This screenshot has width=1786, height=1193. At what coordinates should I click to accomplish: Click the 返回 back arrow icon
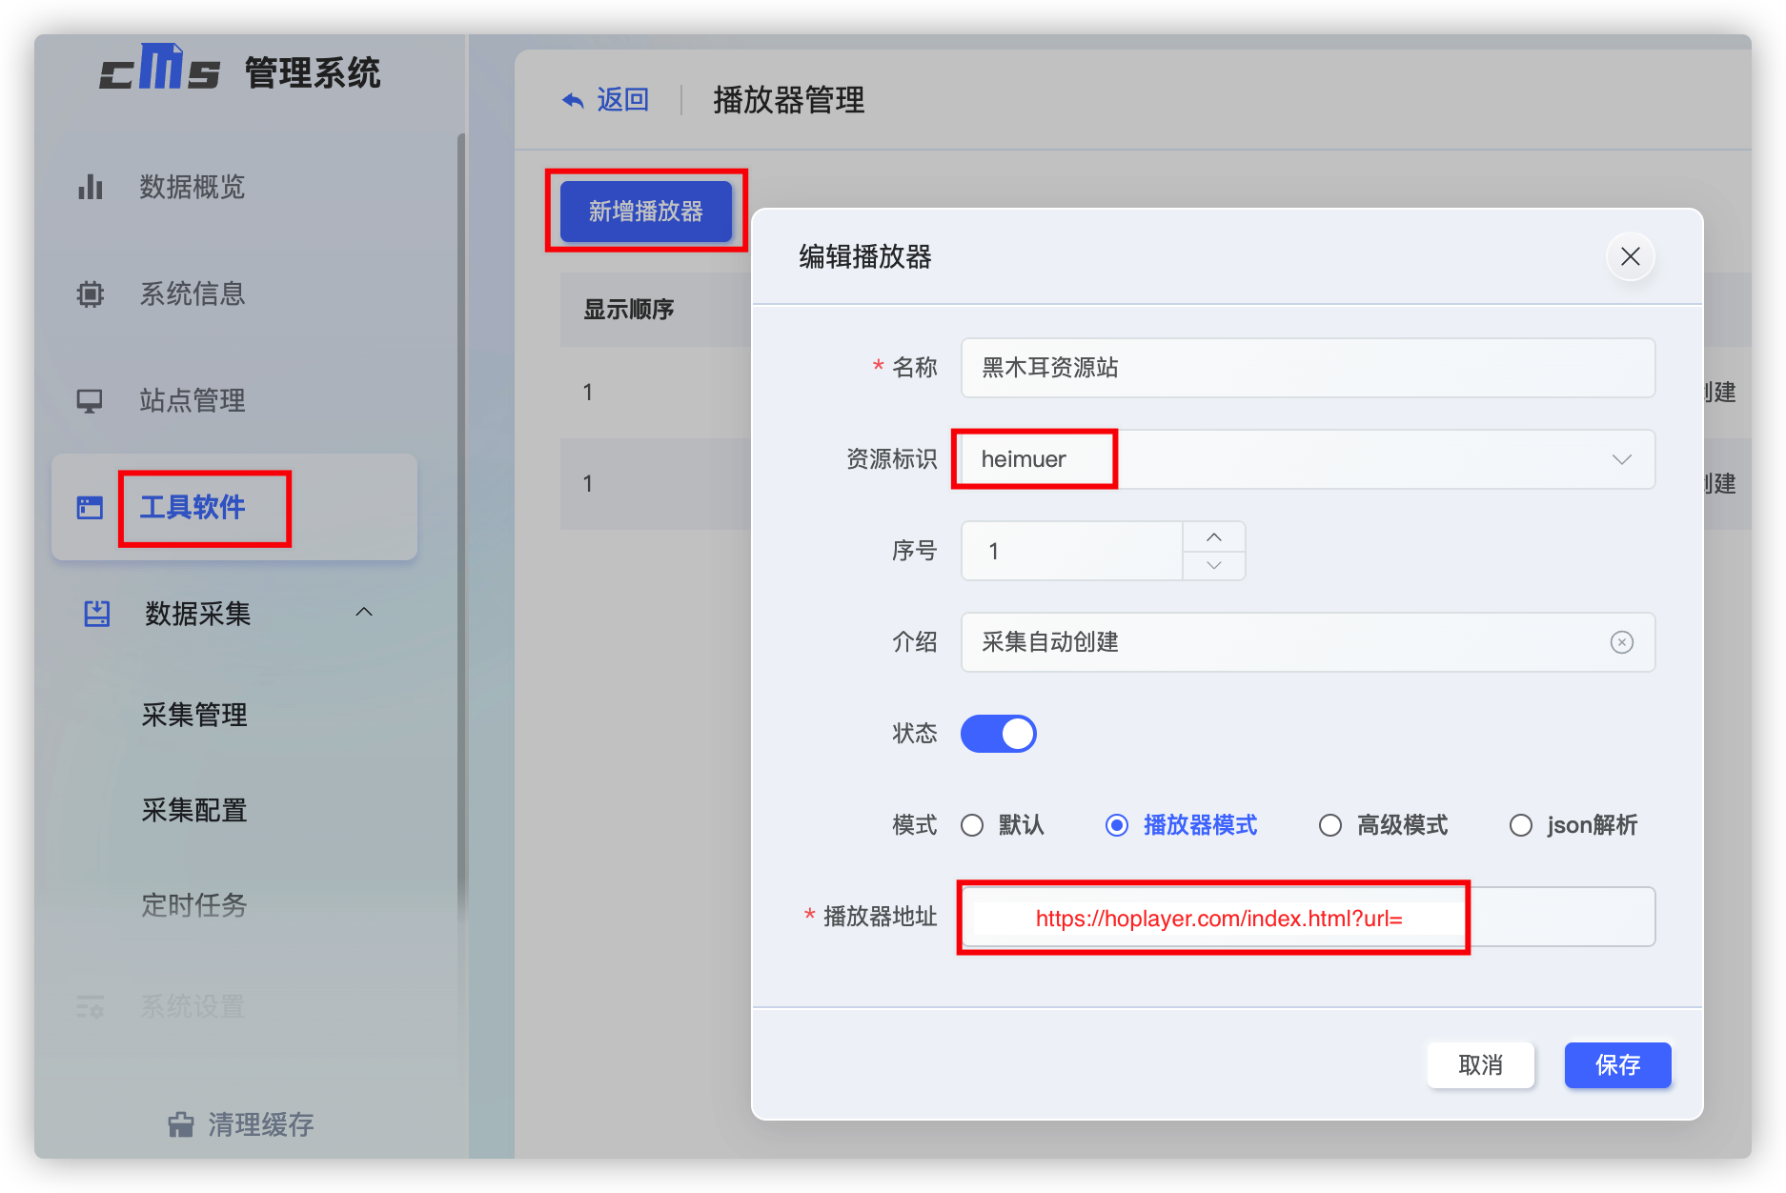coord(573,100)
